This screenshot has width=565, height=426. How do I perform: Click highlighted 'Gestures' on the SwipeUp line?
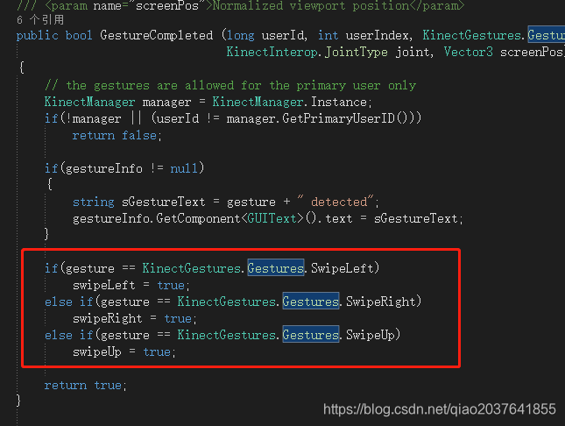point(311,334)
